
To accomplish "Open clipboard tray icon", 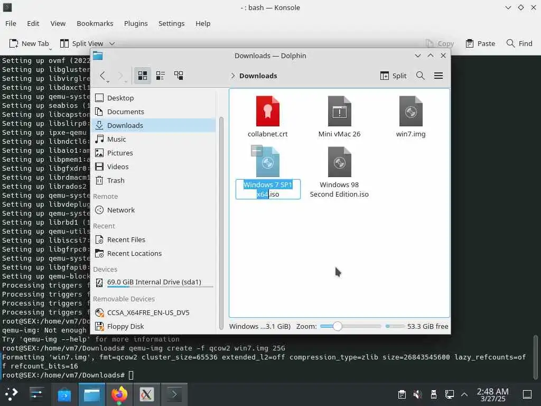I will 402,394.
